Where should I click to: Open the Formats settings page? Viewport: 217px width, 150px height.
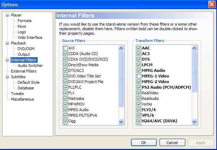click(25, 21)
